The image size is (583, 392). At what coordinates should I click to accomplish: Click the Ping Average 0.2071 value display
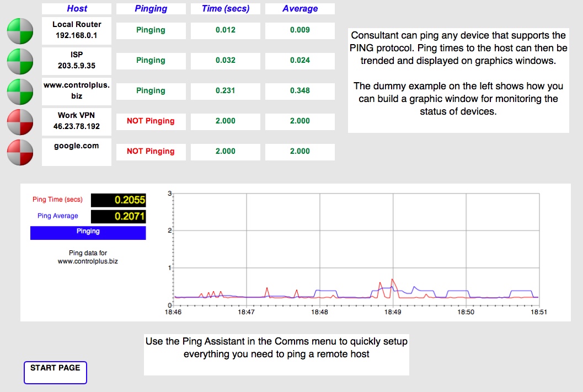118,217
